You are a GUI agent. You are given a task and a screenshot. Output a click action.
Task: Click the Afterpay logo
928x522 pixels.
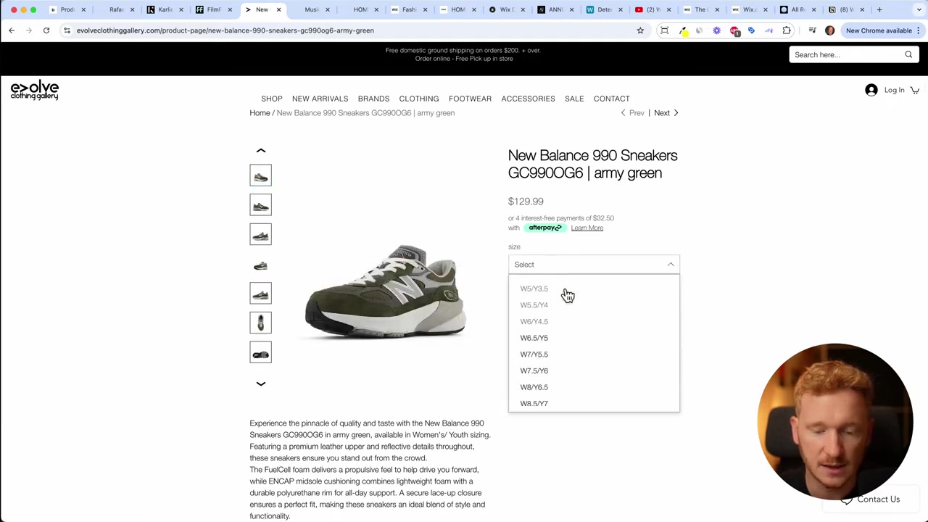pyautogui.click(x=545, y=228)
